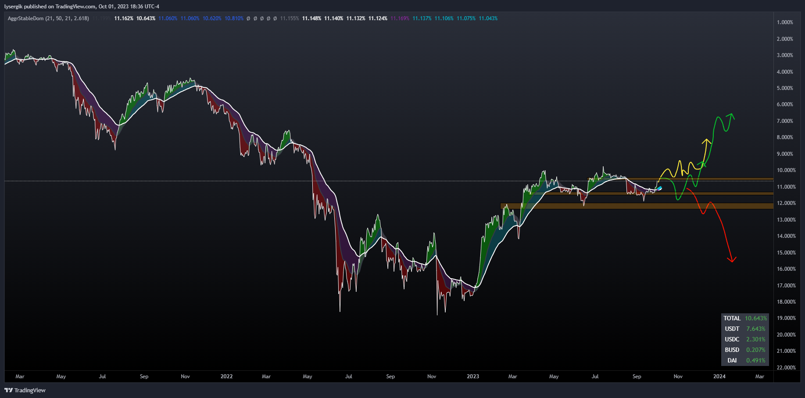Click the 12.000% price scale label
This screenshot has width=805, height=398.
[786, 203]
